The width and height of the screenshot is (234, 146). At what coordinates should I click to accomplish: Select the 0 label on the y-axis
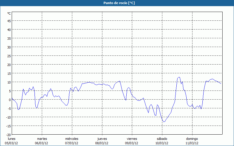pyautogui.click(x=10, y=100)
